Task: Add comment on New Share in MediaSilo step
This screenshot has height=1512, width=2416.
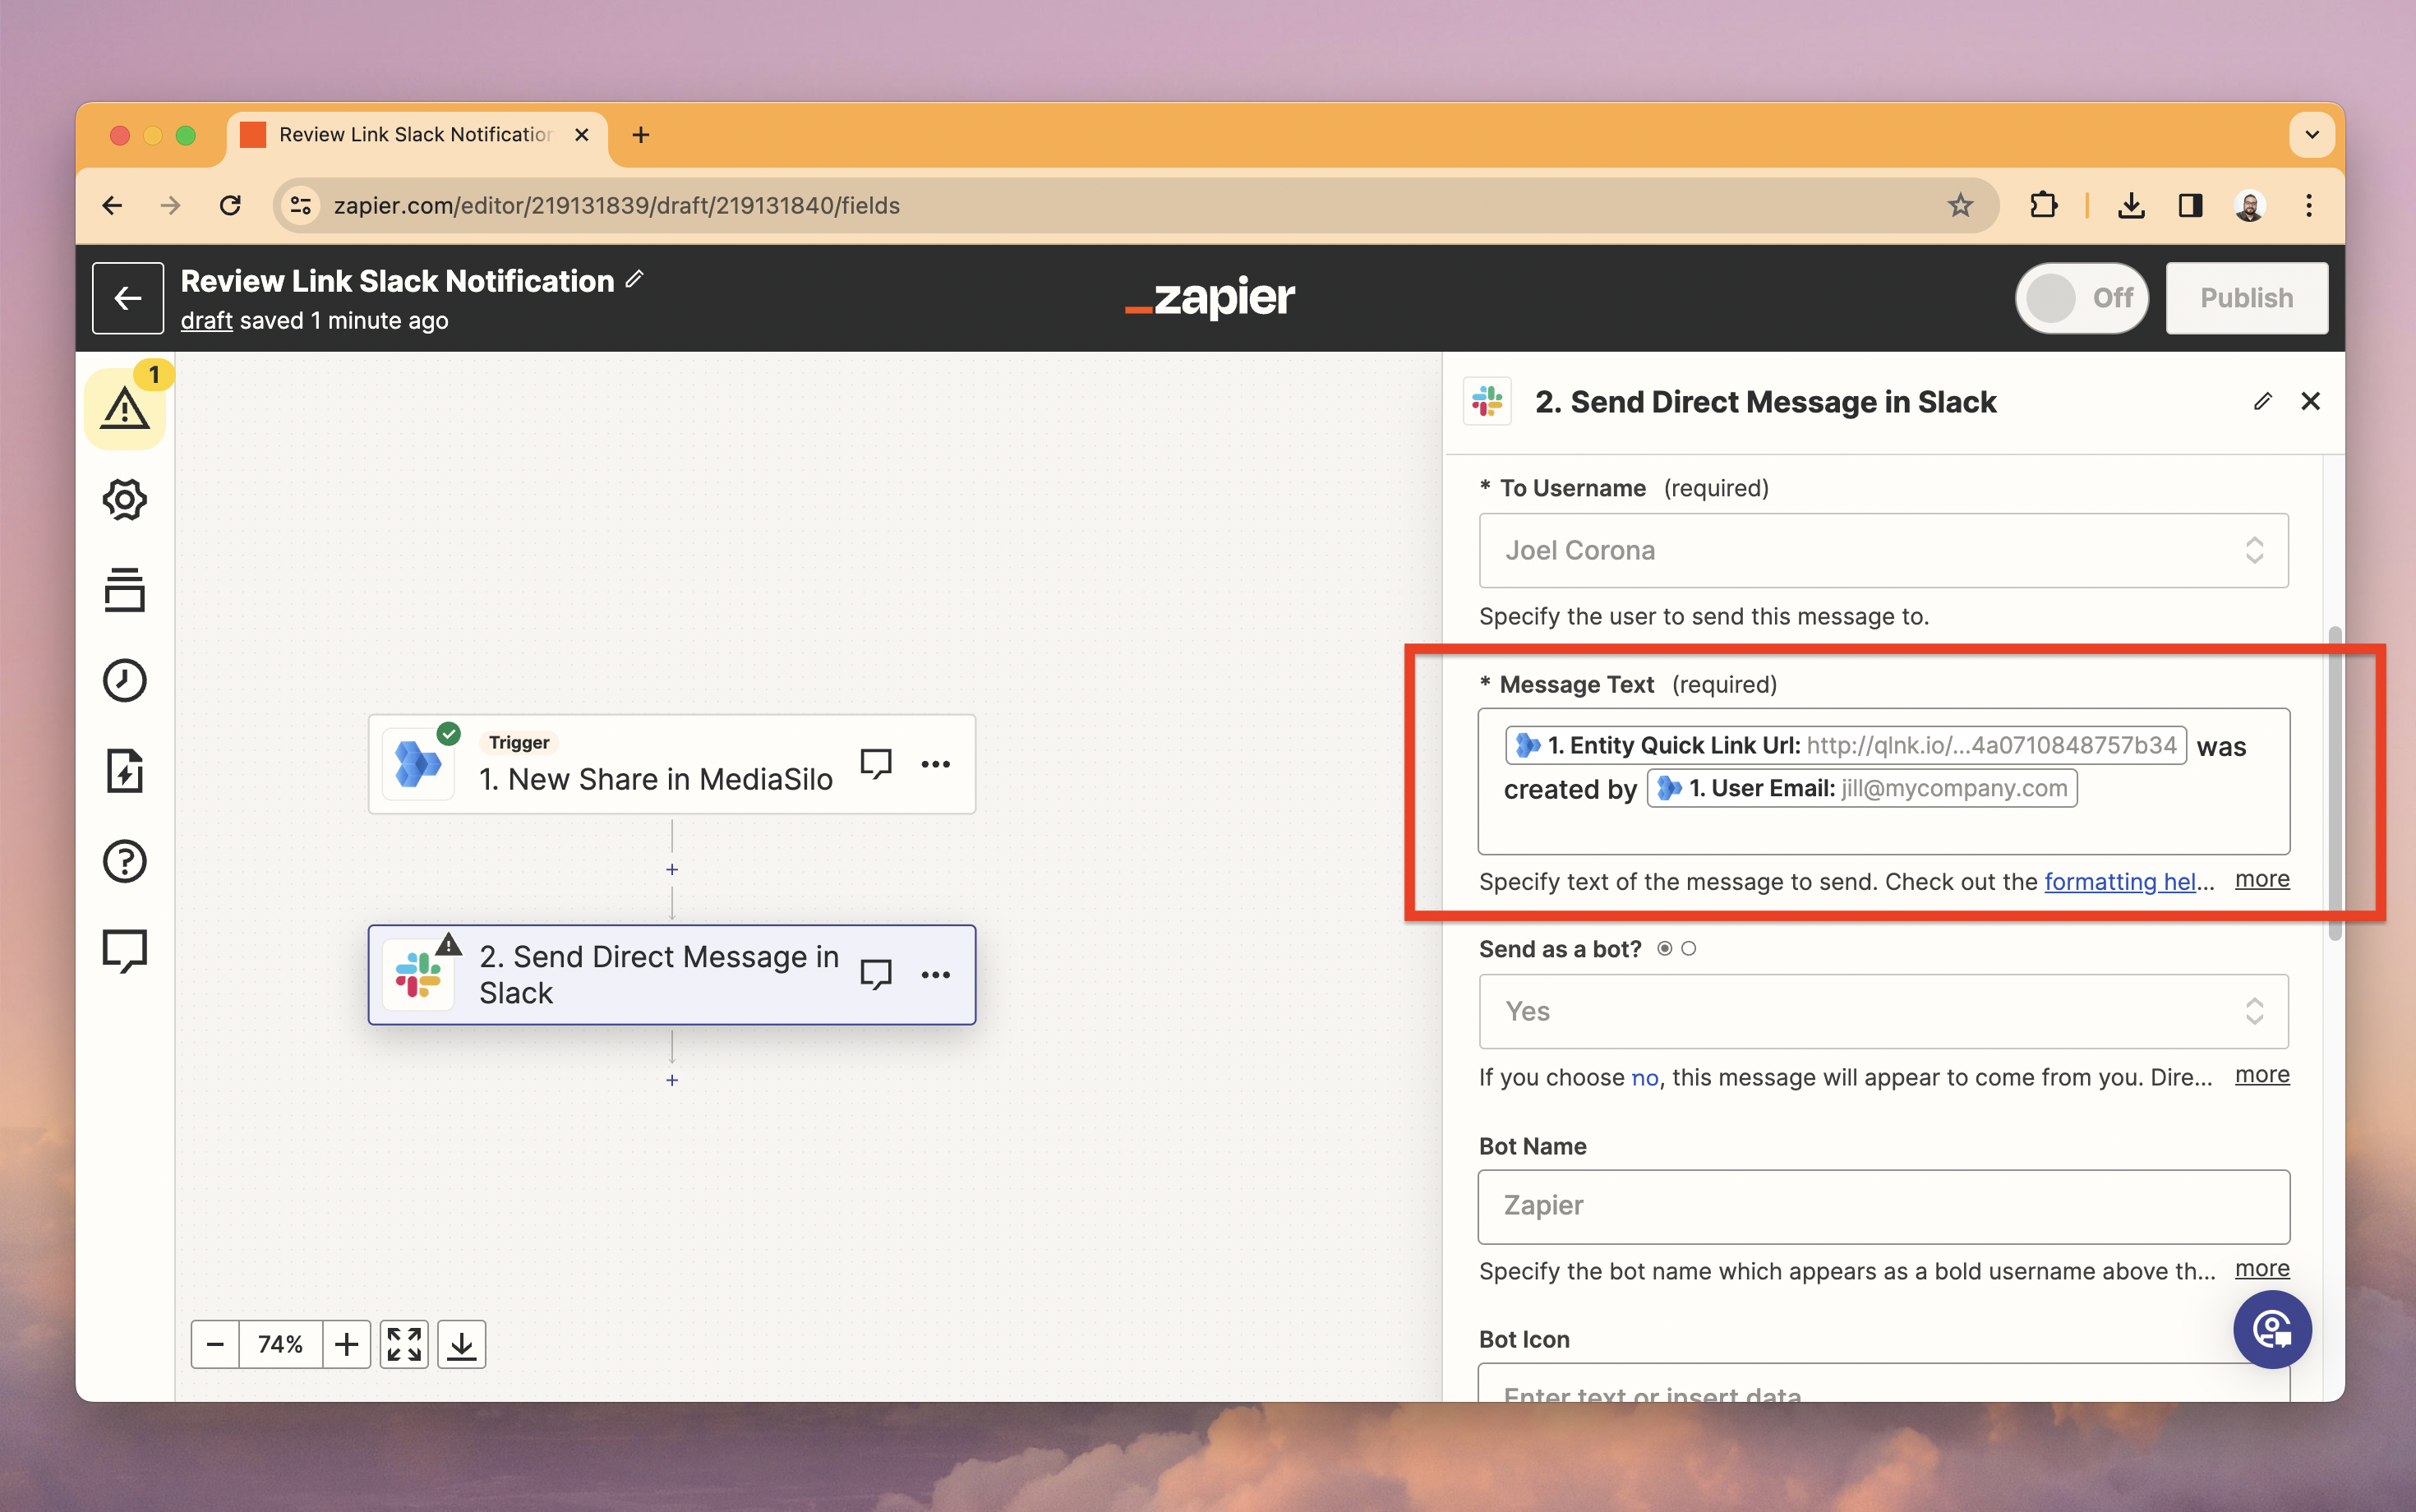Action: click(x=876, y=764)
